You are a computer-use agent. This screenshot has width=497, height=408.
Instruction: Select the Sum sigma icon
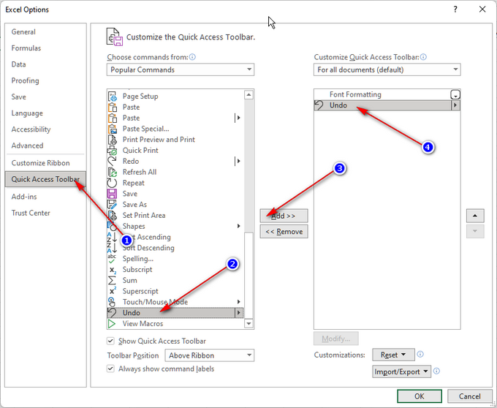[x=113, y=281]
